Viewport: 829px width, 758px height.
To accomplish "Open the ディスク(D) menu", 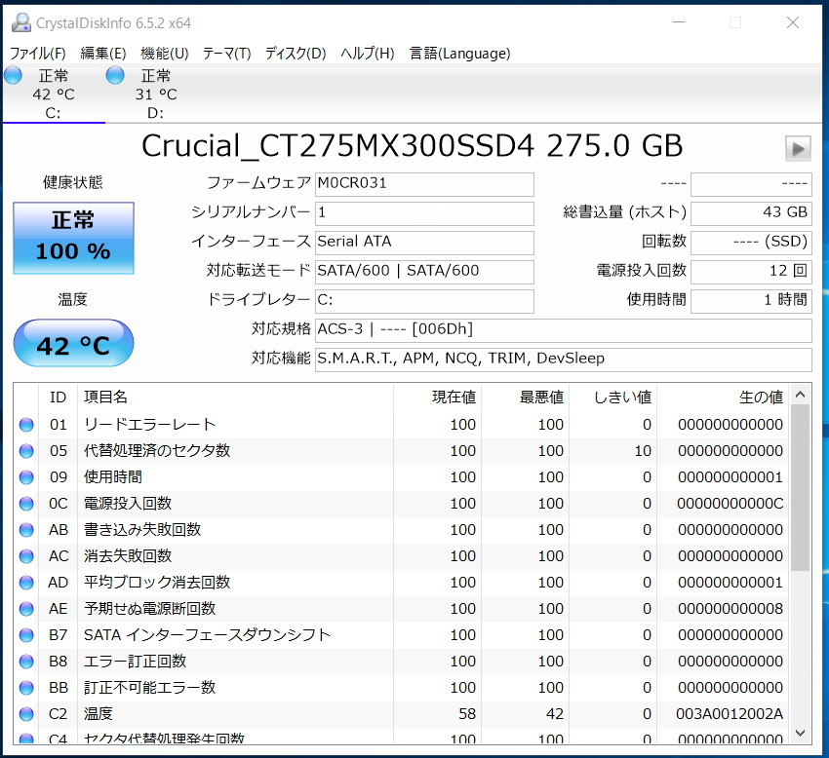I will pos(296,54).
